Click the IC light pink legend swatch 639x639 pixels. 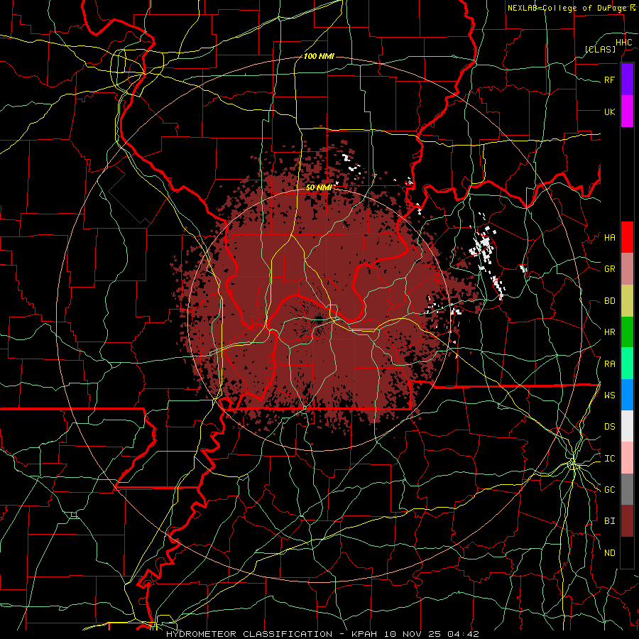click(x=627, y=458)
